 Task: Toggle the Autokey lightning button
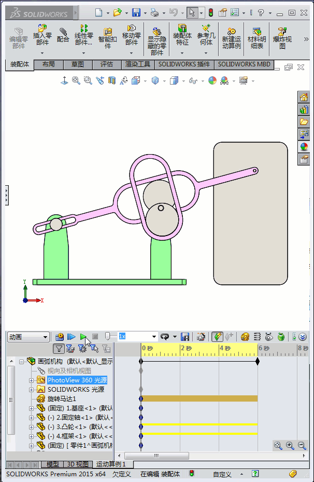217,337
